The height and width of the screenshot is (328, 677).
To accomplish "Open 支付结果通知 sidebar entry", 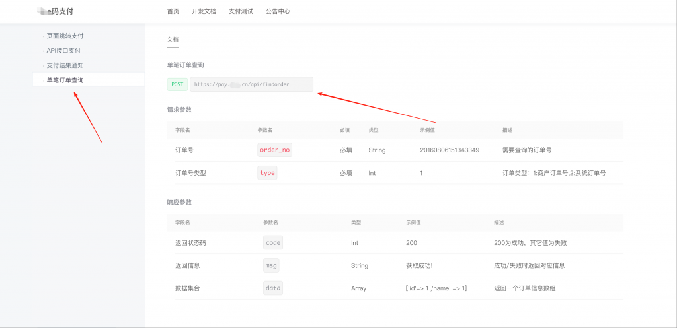I will (65, 65).
